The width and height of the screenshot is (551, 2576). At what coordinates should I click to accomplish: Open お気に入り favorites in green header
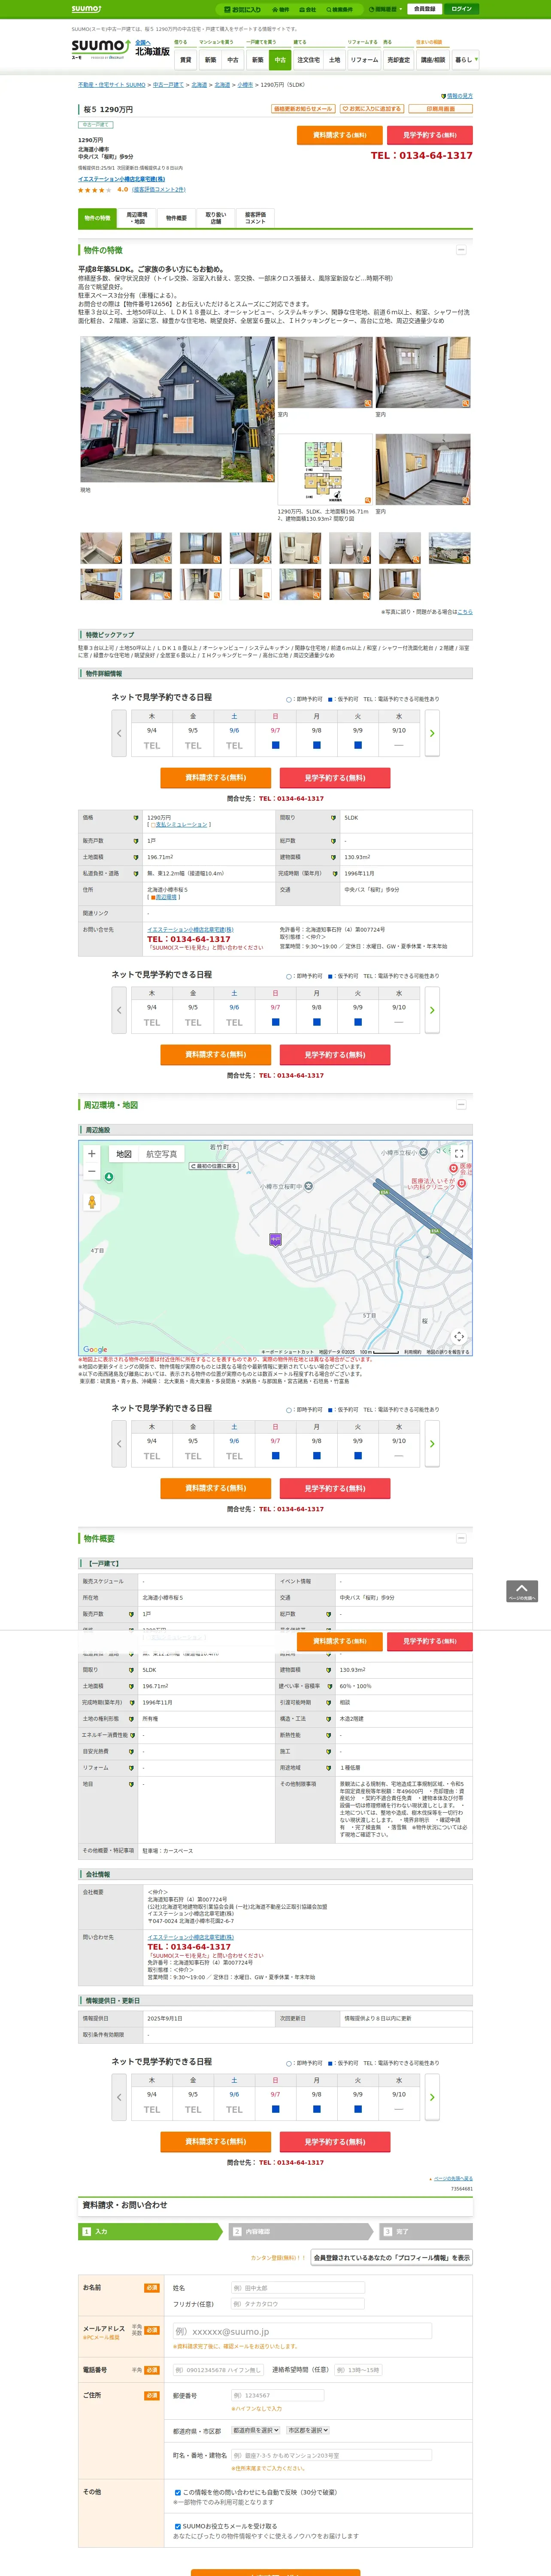(x=243, y=9)
